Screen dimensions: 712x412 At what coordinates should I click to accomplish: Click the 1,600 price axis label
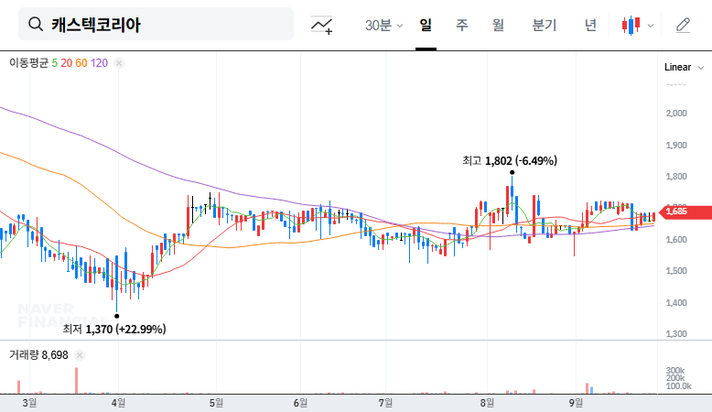pyautogui.click(x=676, y=240)
